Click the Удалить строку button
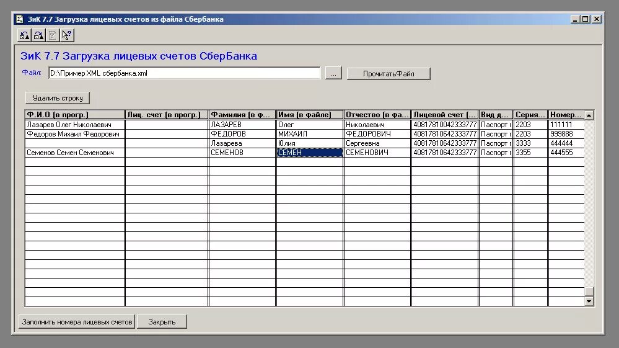 (x=58, y=98)
